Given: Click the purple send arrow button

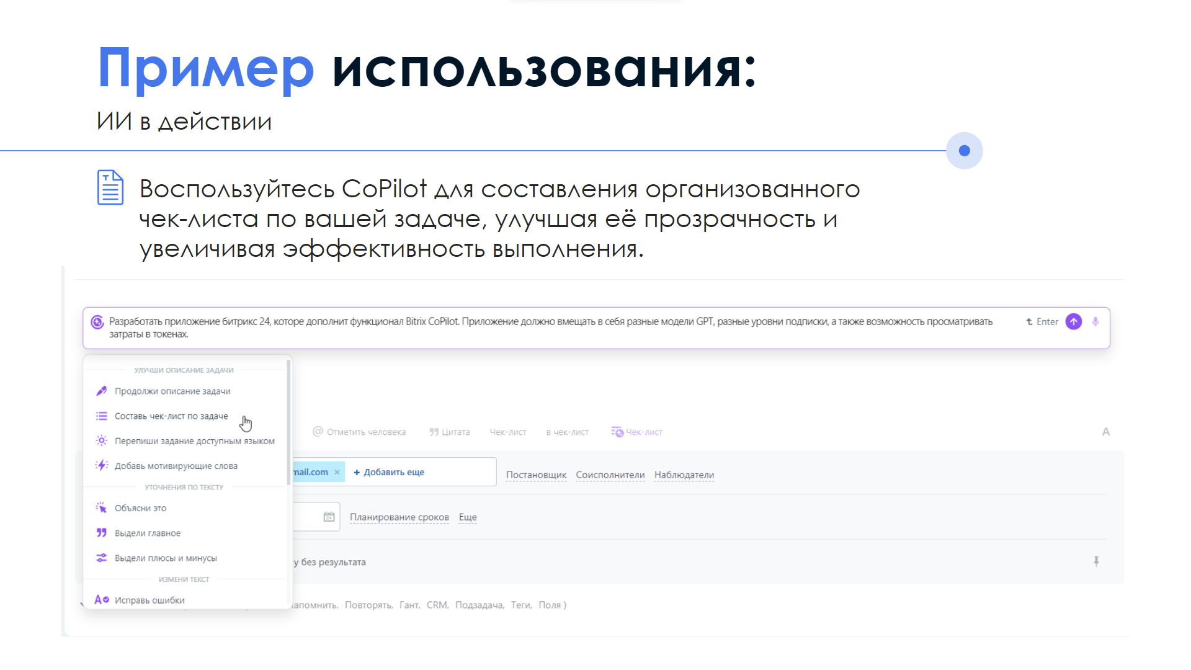Looking at the screenshot, I should (x=1074, y=321).
